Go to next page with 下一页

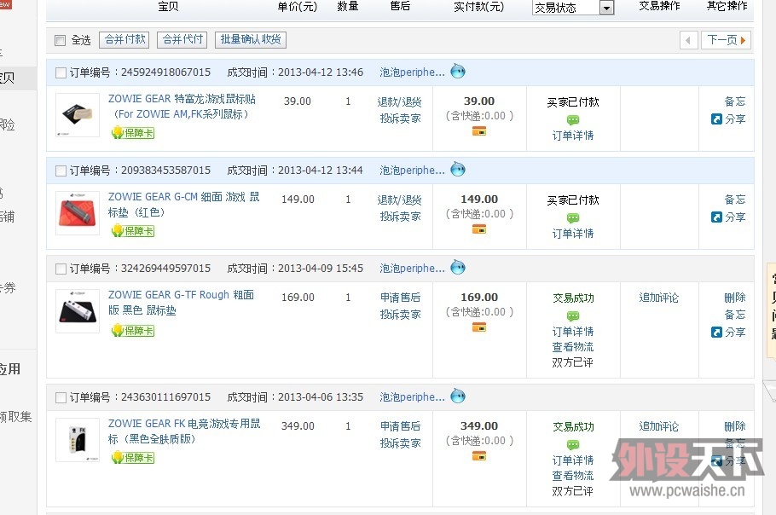point(726,40)
